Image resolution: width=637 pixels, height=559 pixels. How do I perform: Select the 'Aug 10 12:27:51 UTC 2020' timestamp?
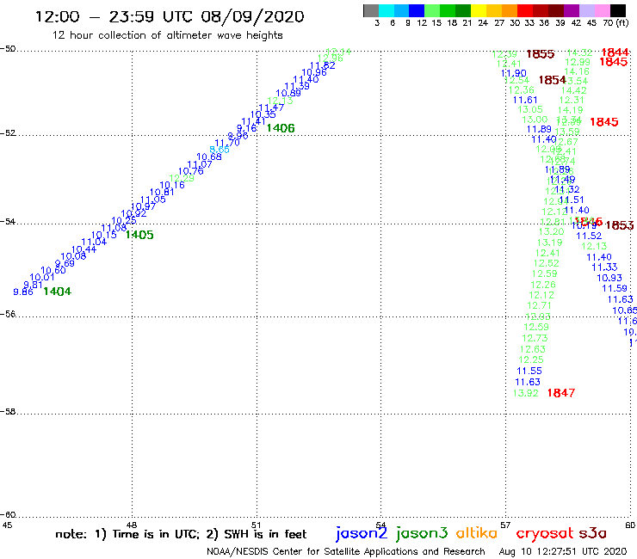tap(563, 551)
